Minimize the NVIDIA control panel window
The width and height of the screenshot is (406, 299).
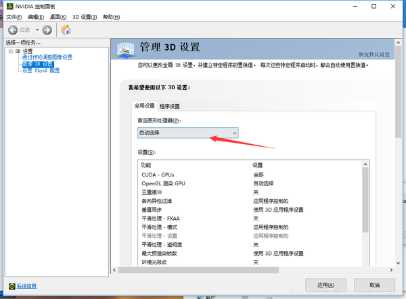pyautogui.click(x=355, y=6)
